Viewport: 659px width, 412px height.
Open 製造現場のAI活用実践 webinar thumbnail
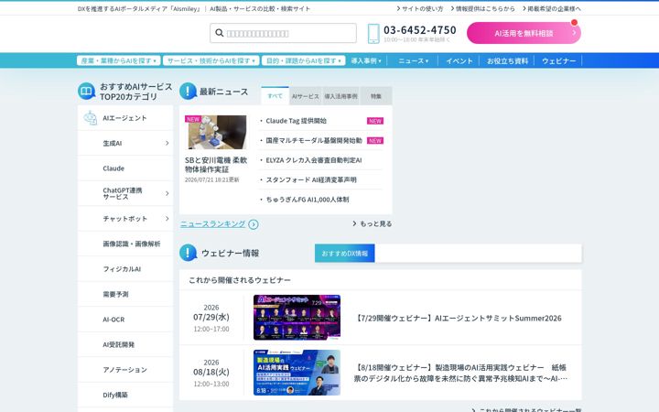point(297,373)
